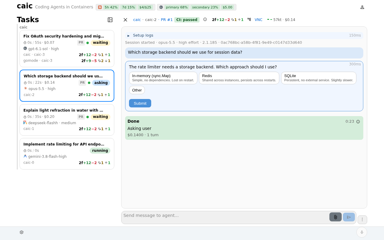Viewport: 384px width, 240px height.
Task: Open the Fix OAuth security hardening task
Action: (x=67, y=49)
